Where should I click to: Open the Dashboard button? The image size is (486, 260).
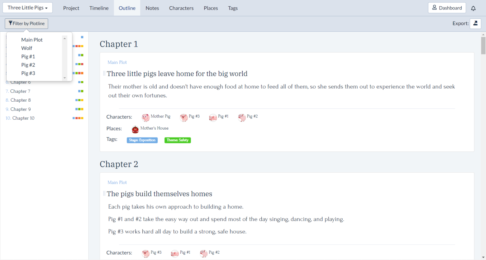click(447, 8)
